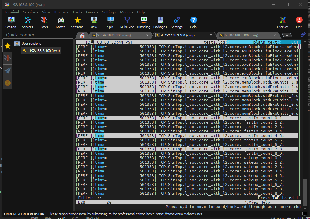310x219 pixels.
Task: Open the Tools toolbar icon
Action: pyautogui.click(x=44, y=23)
